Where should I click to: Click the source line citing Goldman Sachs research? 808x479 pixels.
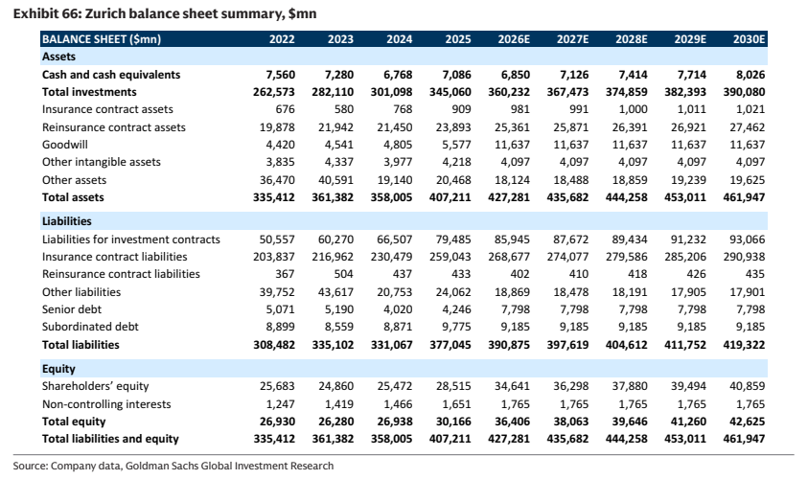pos(173,467)
